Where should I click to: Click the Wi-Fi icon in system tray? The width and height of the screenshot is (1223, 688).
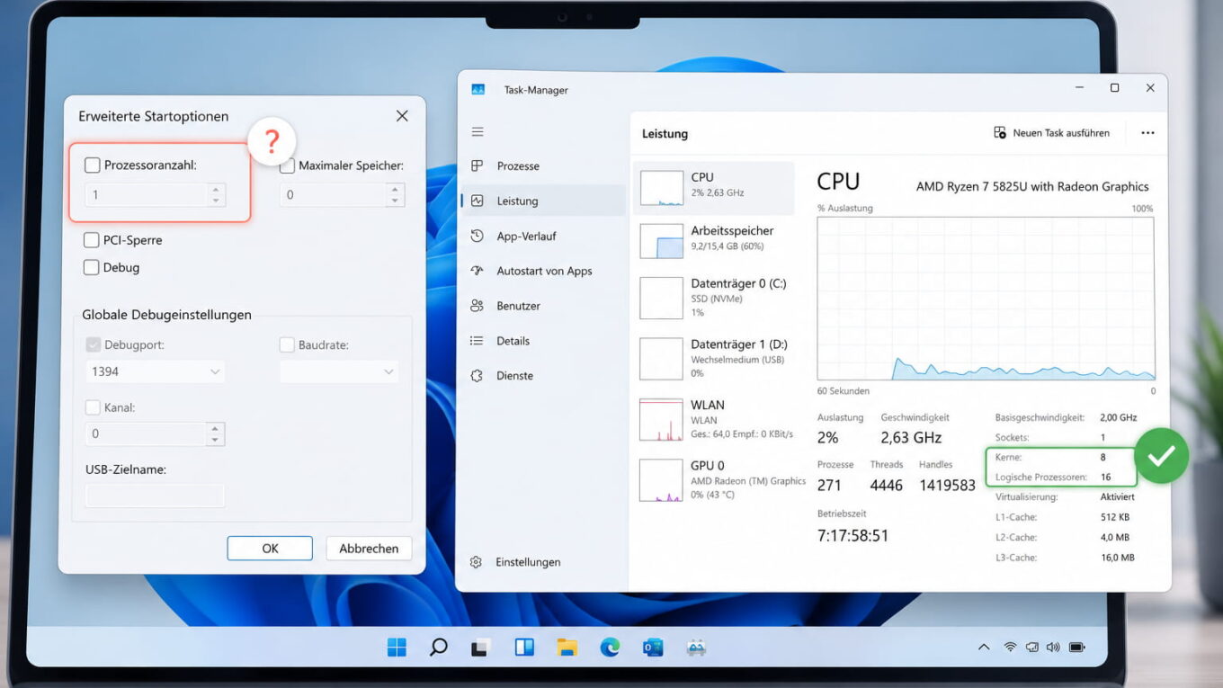pyautogui.click(x=1010, y=648)
